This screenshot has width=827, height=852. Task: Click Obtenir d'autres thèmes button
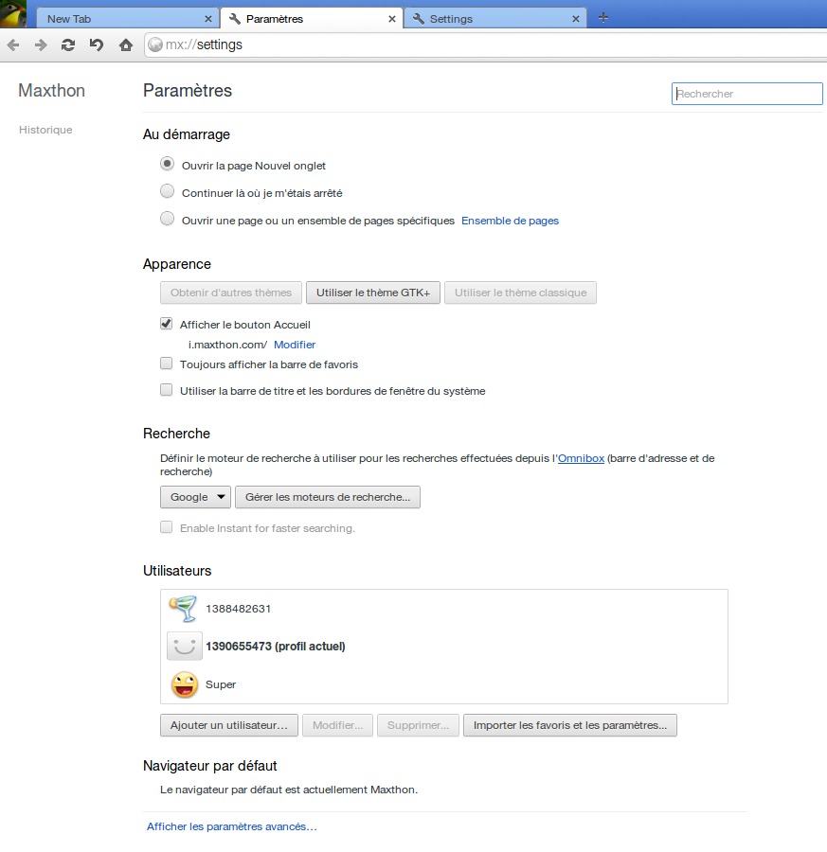coord(231,293)
